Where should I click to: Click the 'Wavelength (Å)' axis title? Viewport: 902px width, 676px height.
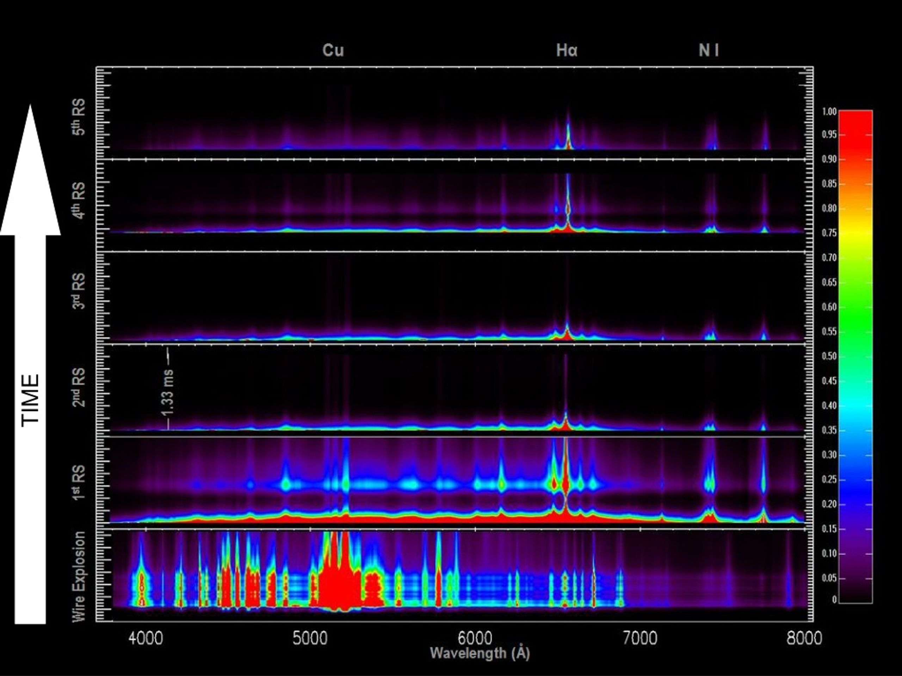click(x=480, y=653)
